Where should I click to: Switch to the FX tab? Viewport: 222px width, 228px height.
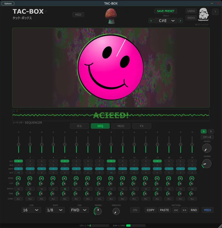[x=142, y=126]
